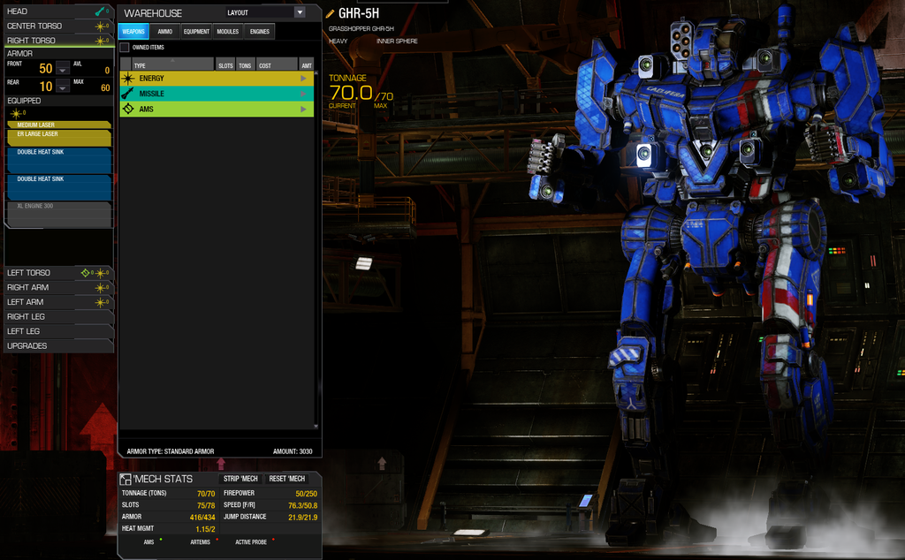Click the energy hardpoint icon on Right Arm row

click(x=101, y=287)
